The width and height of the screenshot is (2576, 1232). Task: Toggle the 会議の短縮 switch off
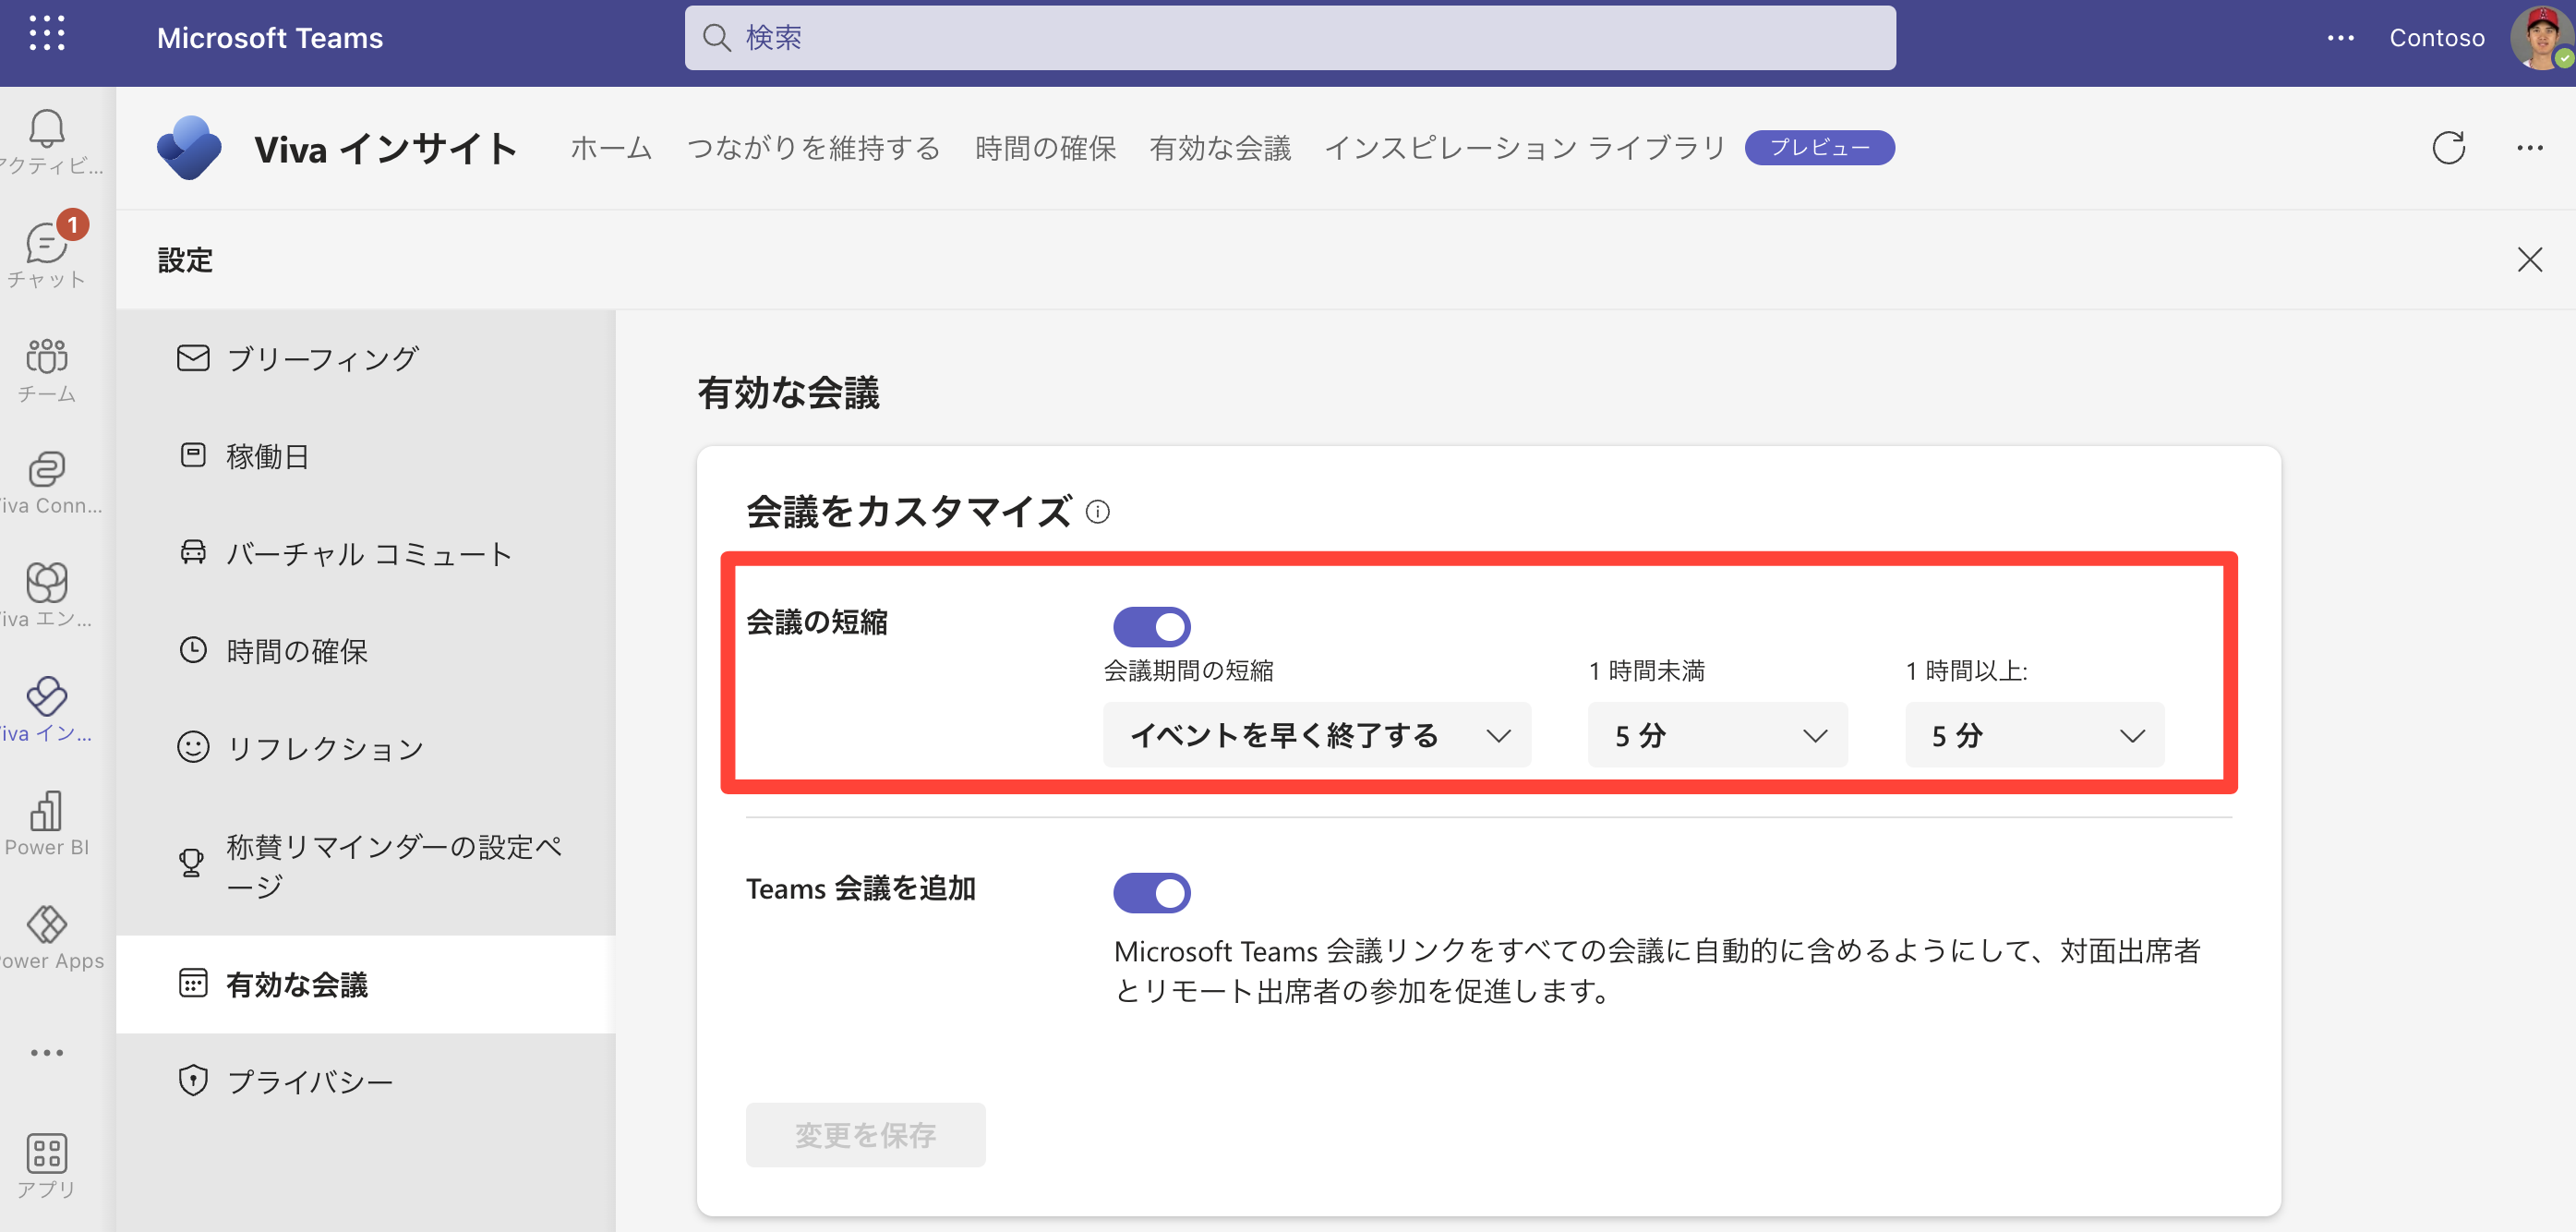click(x=1152, y=627)
